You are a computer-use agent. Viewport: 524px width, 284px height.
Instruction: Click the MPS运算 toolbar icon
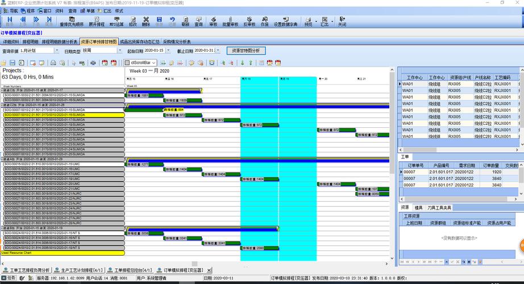[116, 22]
